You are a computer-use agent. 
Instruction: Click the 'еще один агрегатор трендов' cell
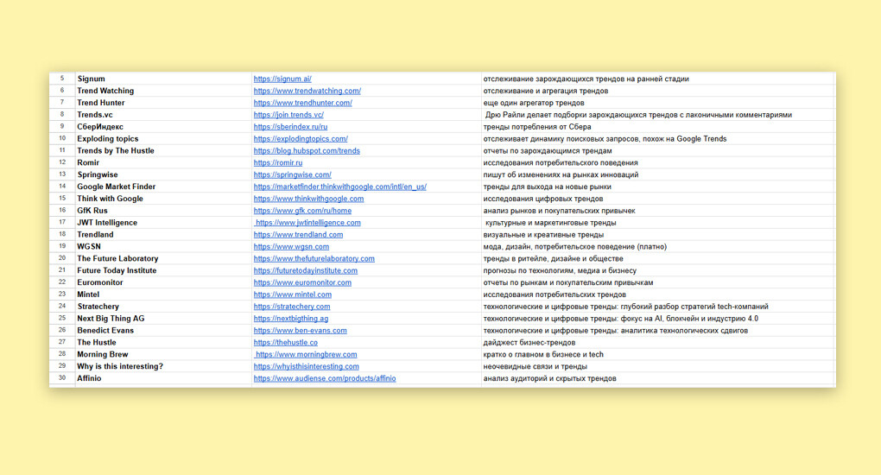pos(657,103)
